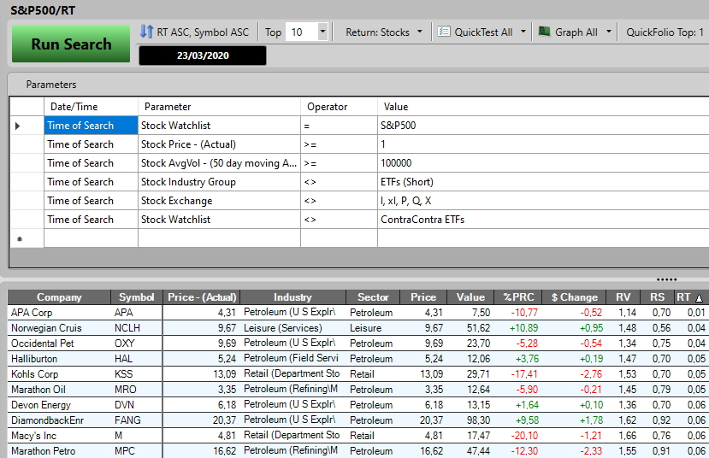
Task: Click the current row indicator arrow
Action: pyautogui.click(x=18, y=126)
